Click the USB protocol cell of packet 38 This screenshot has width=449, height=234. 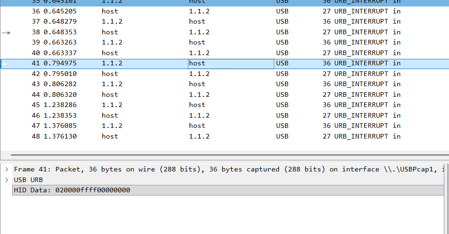pyautogui.click(x=282, y=32)
